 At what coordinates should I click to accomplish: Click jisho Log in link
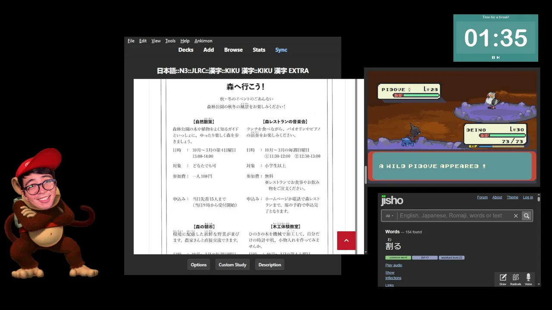click(528, 197)
